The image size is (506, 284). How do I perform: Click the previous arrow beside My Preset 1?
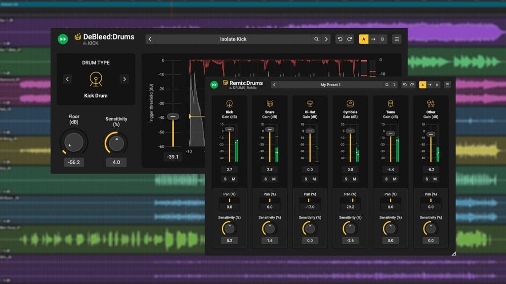275,84
